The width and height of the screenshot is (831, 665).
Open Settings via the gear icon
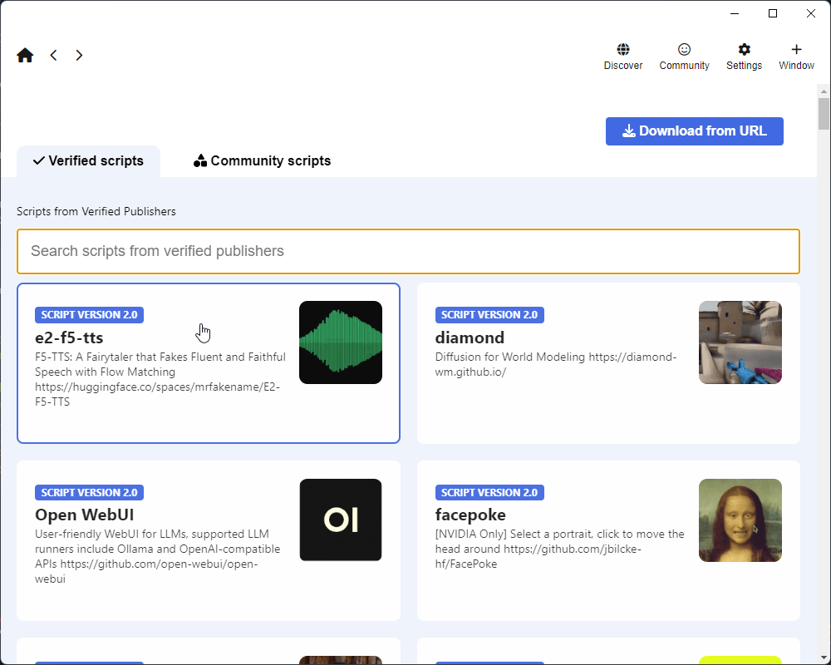[744, 57]
